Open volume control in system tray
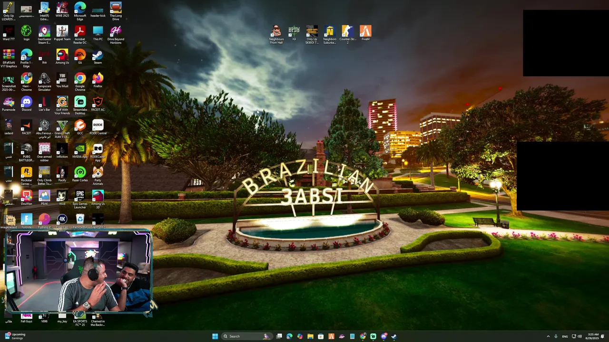This screenshot has width=609, height=342. pyautogui.click(x=580, y=336)
